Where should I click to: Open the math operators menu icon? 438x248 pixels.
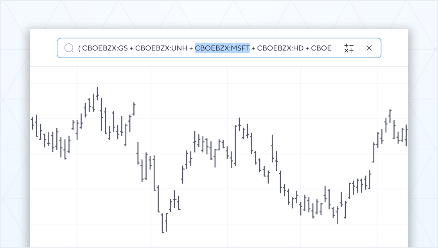(349, 48)
